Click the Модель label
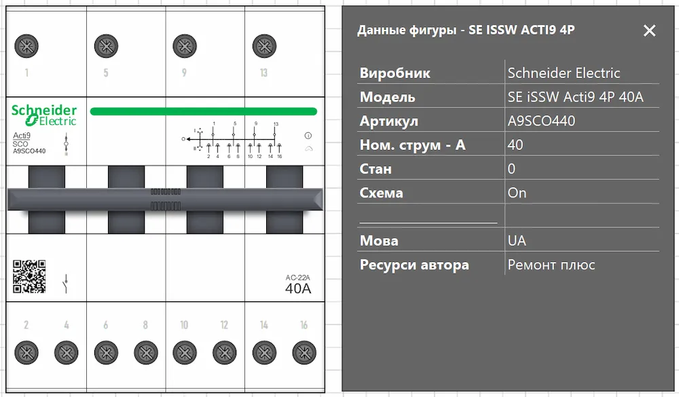The width and height of the screenshot is (679, 397). tap(387, 97)
